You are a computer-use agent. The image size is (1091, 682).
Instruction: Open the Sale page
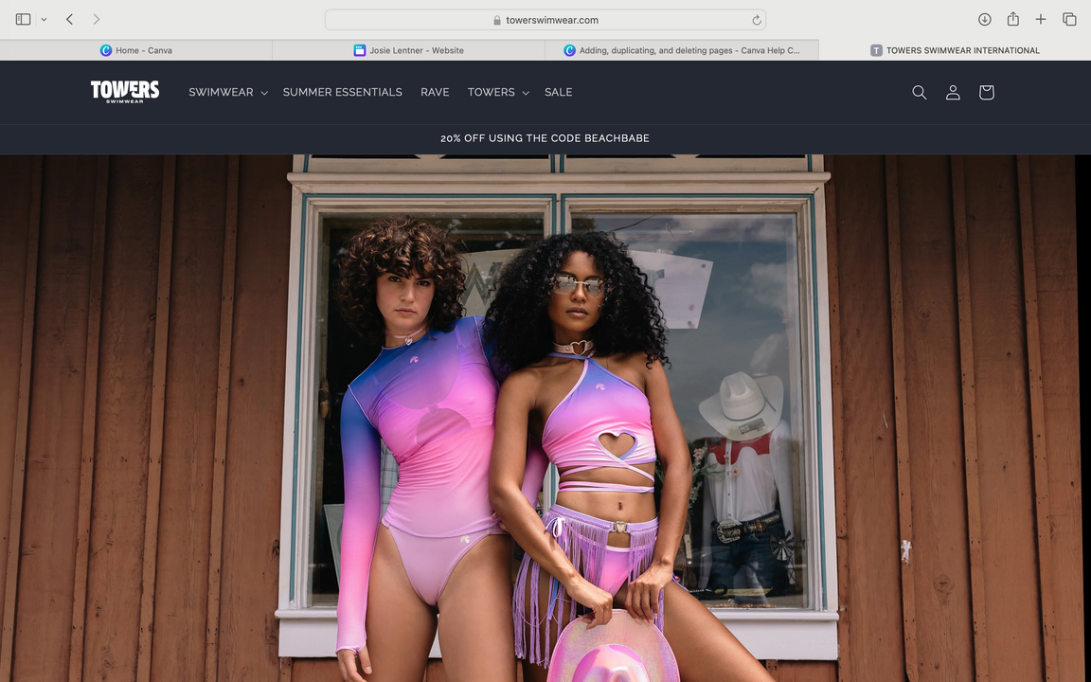(x=558, y=92)
